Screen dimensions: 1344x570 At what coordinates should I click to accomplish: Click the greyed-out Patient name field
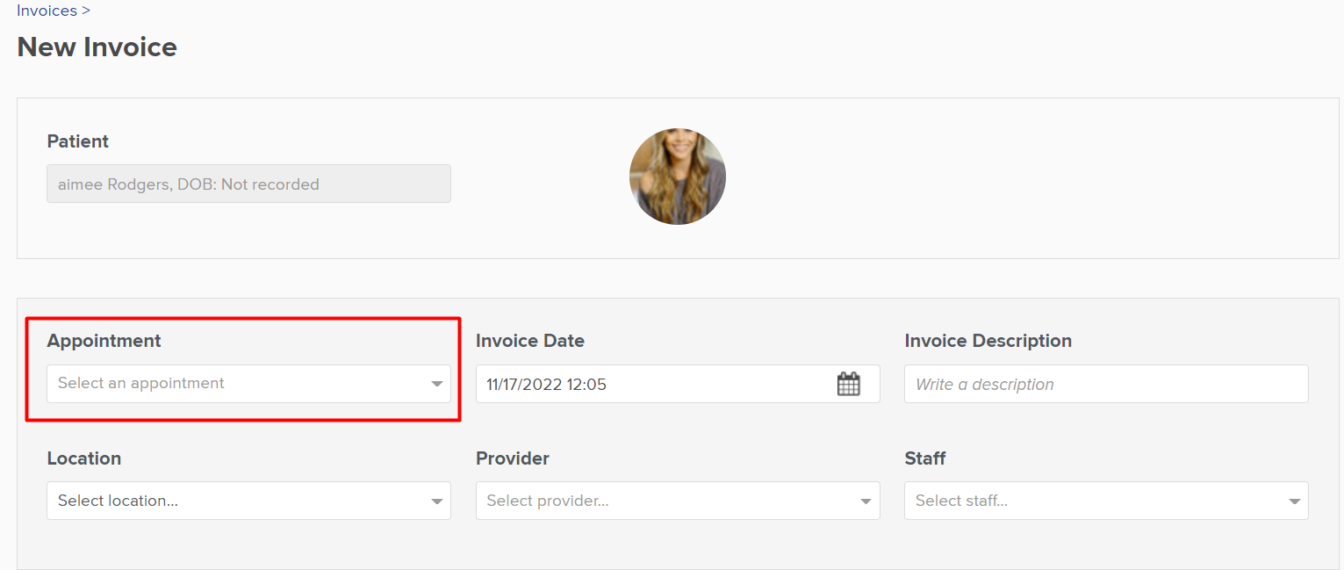tap(248, 184)
